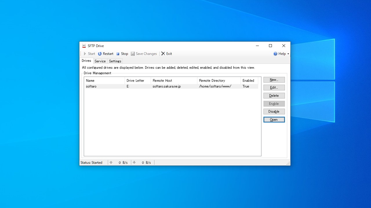Click the Disable button
This screenshot has width=371, height=208.
[274, 112]
